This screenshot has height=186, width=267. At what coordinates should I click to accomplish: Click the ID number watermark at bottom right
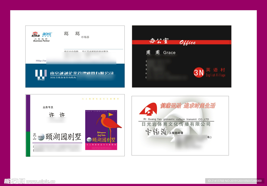click(x=235, y=181)
